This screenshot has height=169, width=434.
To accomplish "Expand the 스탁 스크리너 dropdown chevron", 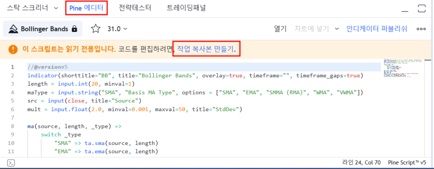I will tap(56, 8).
